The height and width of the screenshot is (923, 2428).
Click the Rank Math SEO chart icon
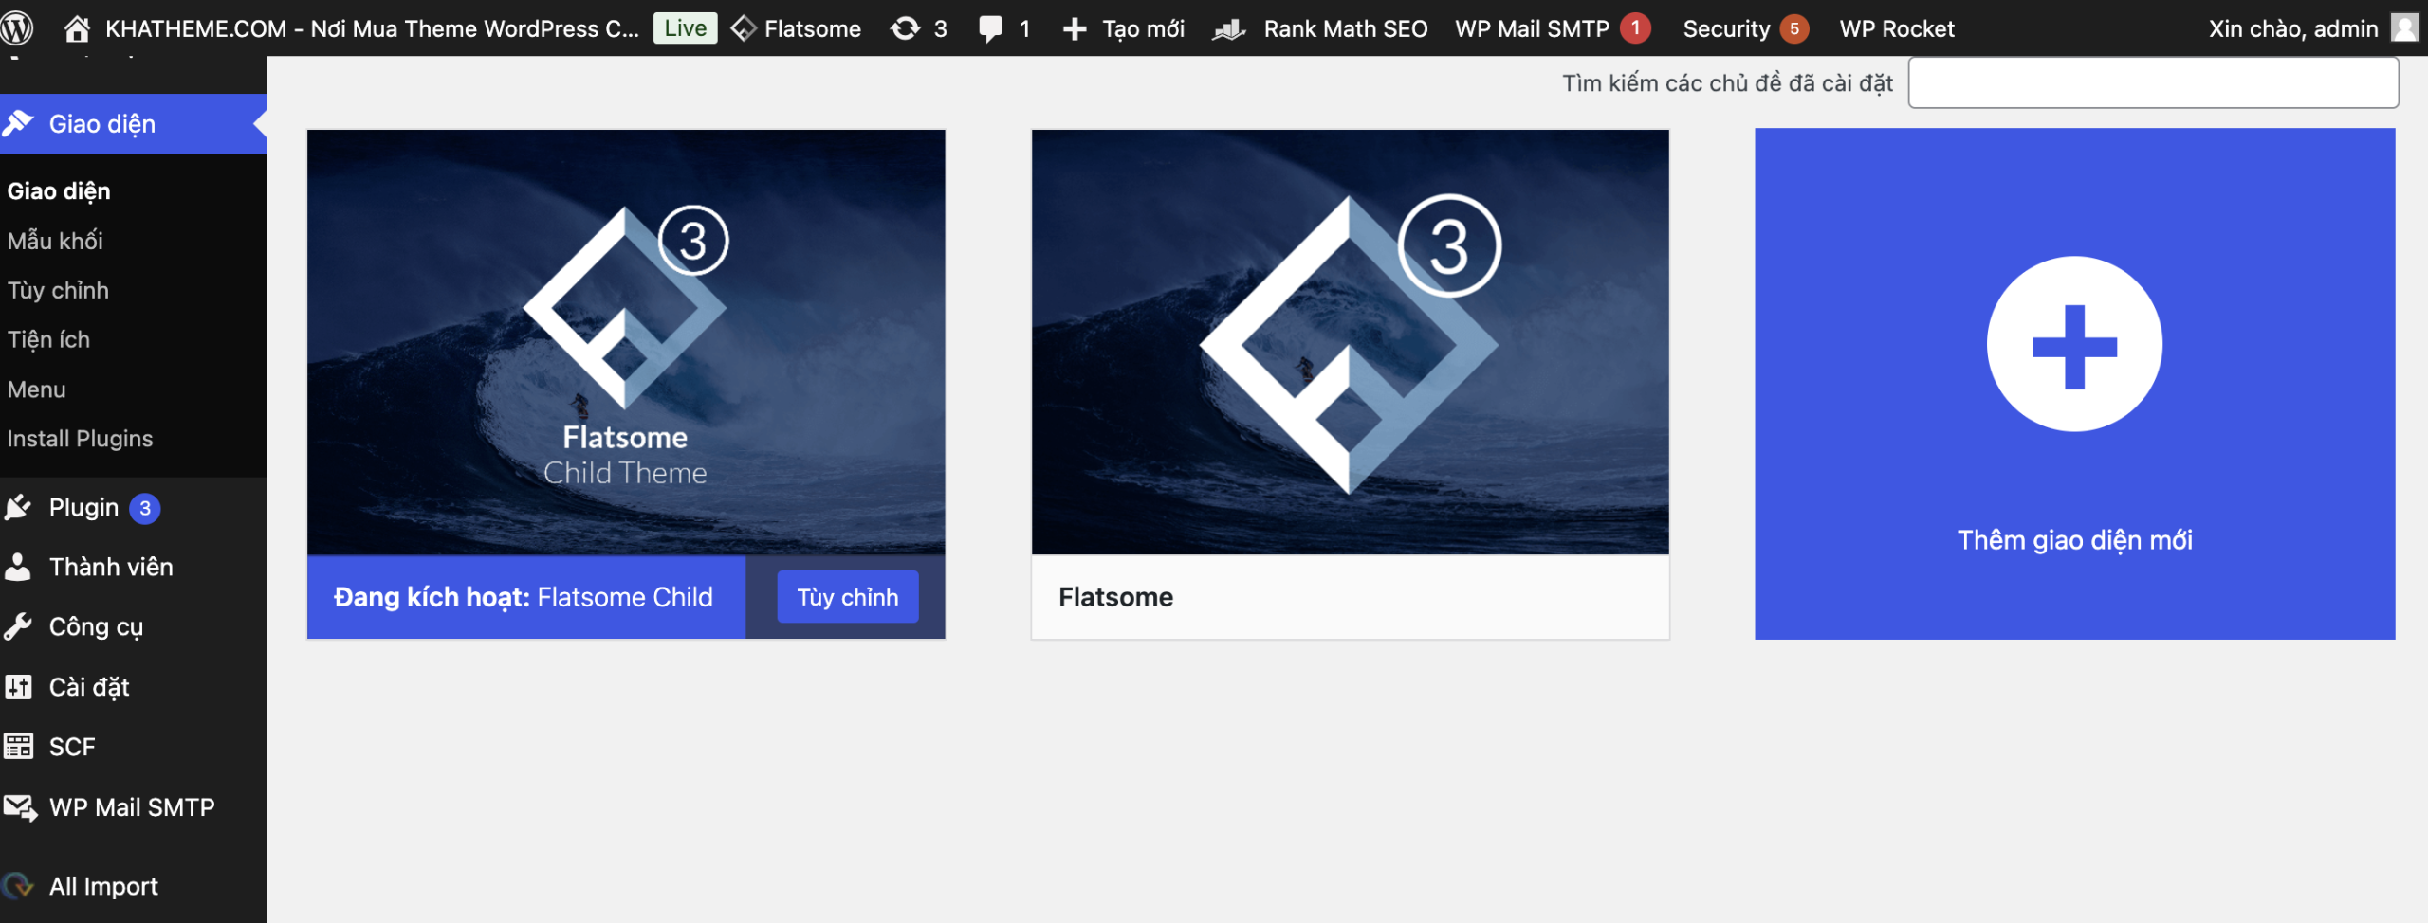coord(1229,29)
